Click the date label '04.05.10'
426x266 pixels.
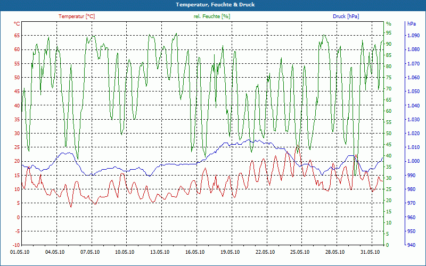click(55, 252)
